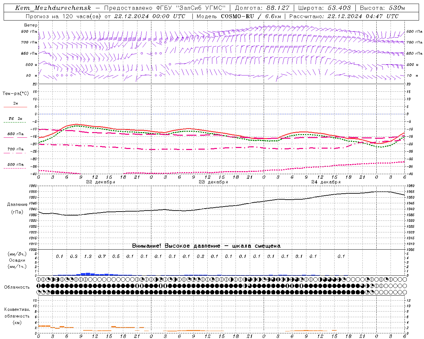Click the 0.2 precipitation value
424x339 pixels.
[200, 256]
